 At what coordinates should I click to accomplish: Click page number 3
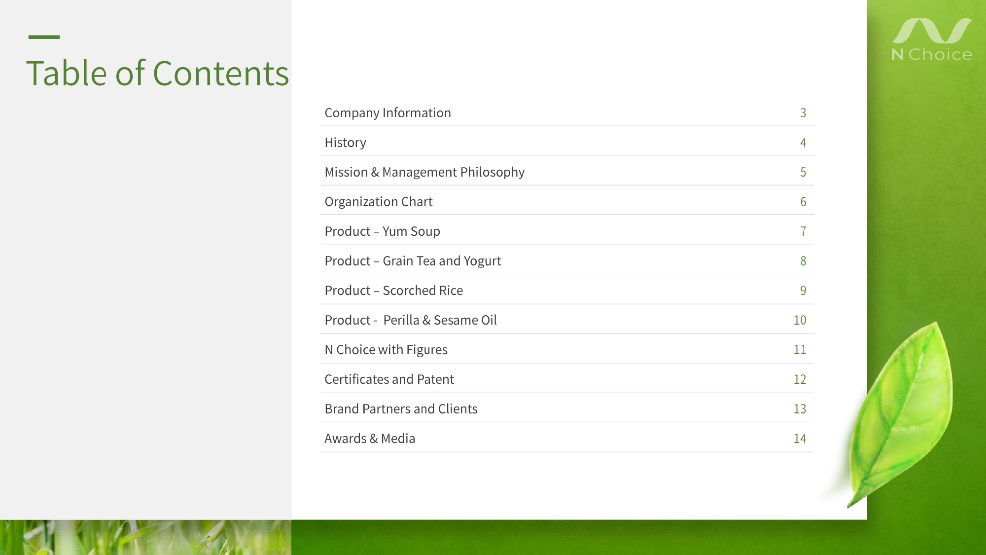tap(803, 113)
